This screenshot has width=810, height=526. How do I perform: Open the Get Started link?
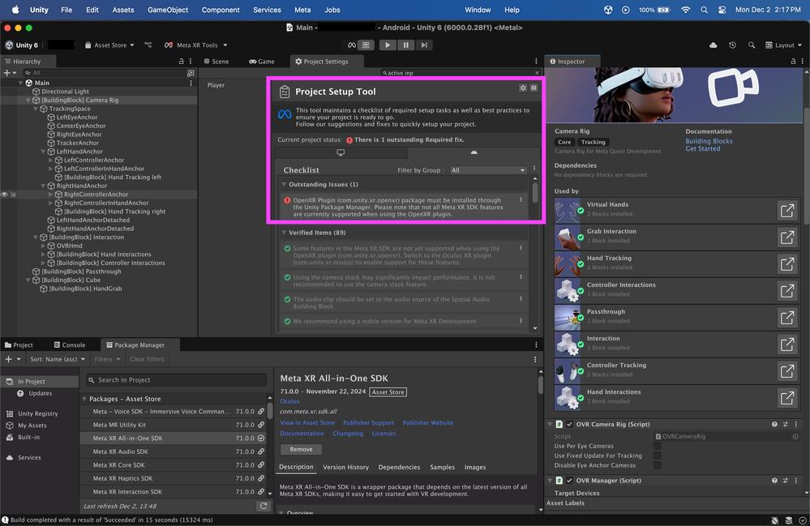pos(702,148)
